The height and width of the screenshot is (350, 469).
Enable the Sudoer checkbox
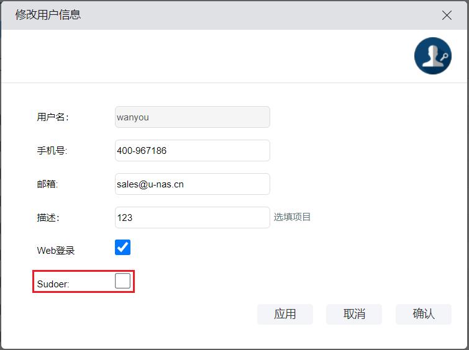click(123, 281)
